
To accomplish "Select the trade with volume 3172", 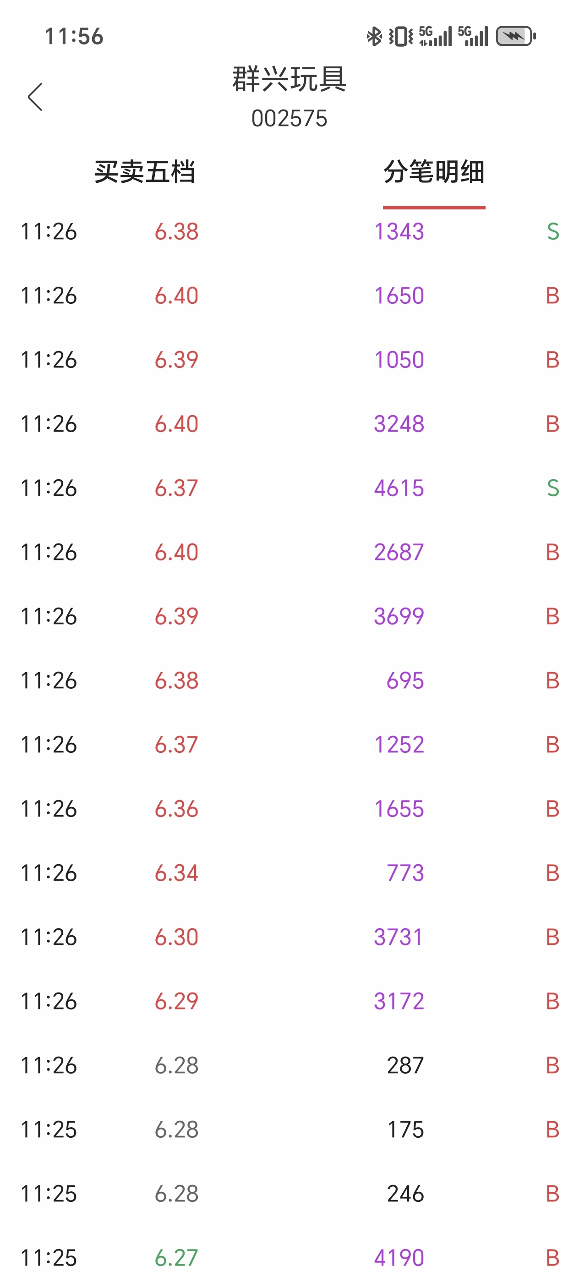I will point(289,1001).
